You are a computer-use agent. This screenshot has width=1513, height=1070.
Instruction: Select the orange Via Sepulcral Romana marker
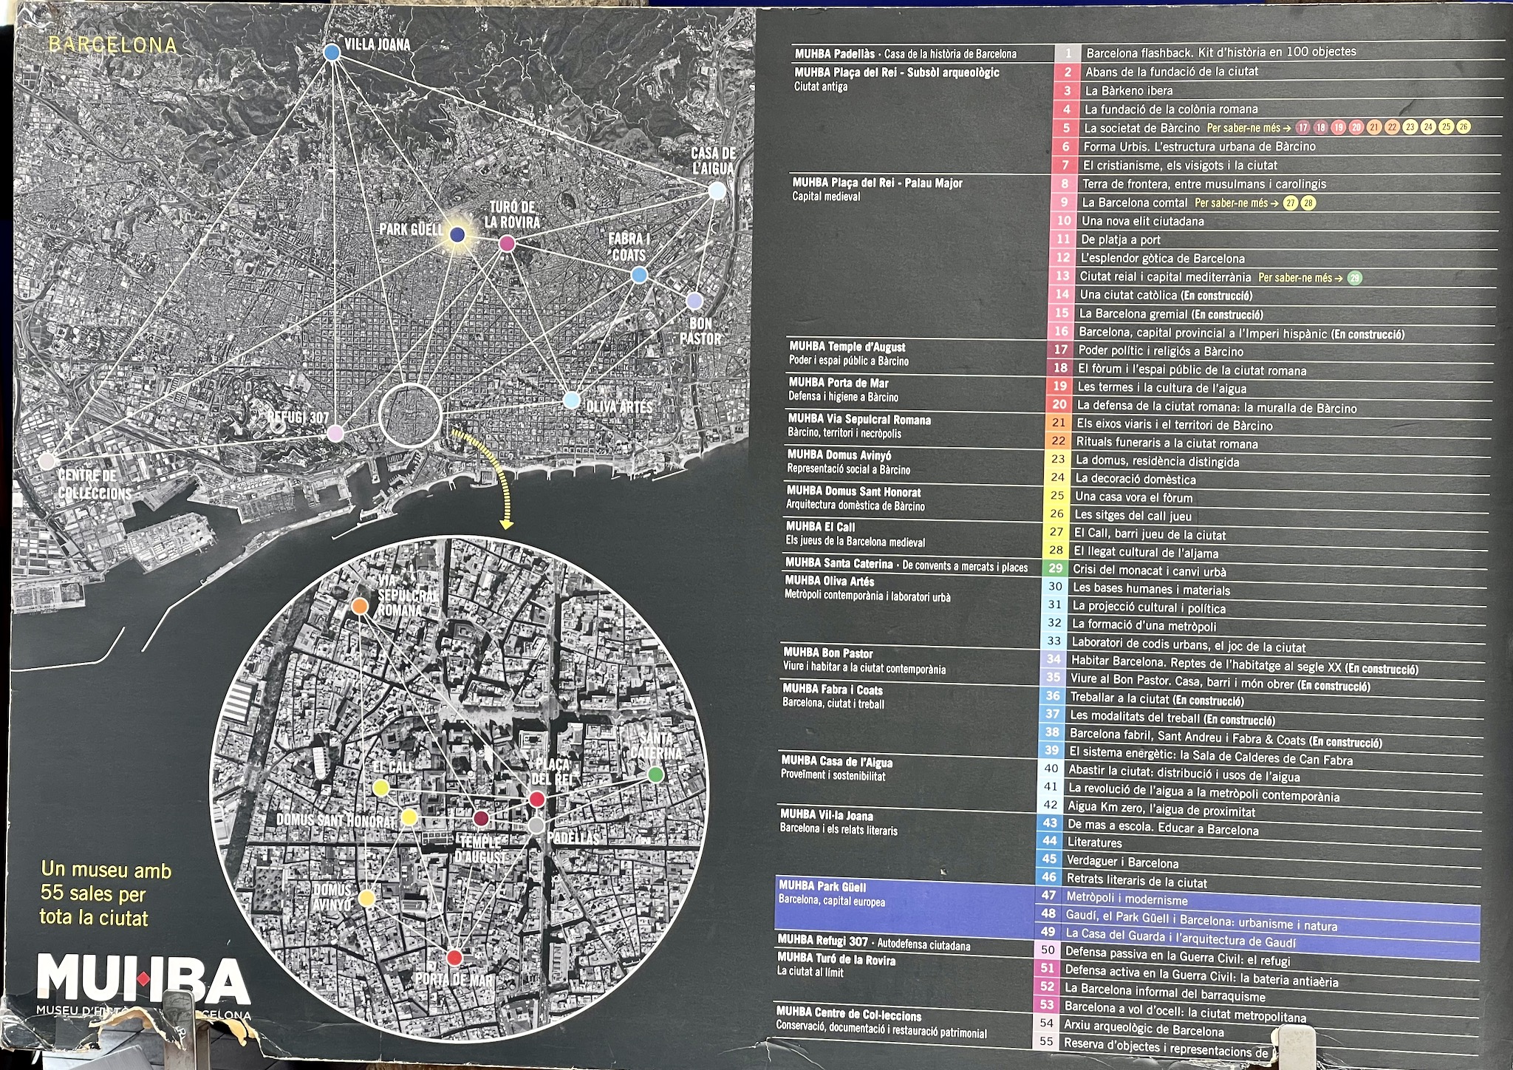360,607
